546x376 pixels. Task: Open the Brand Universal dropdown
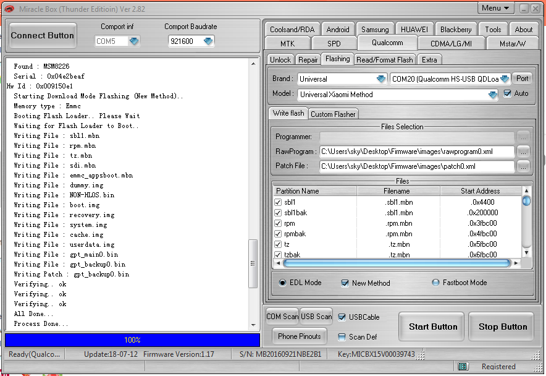(x=381, y=79)
